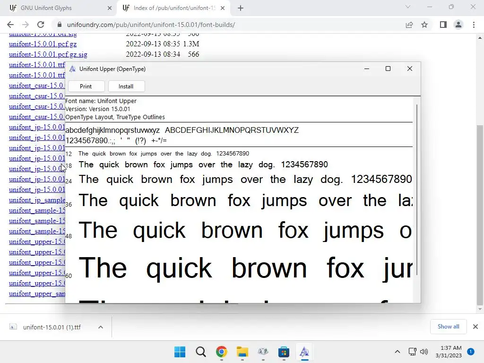Open Chrome from the taskbar

coord(222,352)
